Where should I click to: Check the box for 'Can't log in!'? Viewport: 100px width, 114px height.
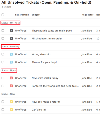[3, 110]
